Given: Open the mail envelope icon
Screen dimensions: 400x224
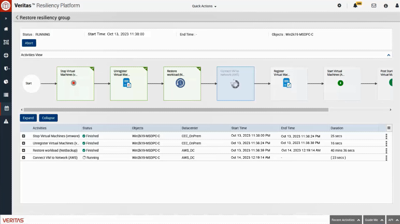Looking at the screenshot, I should click(374, 6).
